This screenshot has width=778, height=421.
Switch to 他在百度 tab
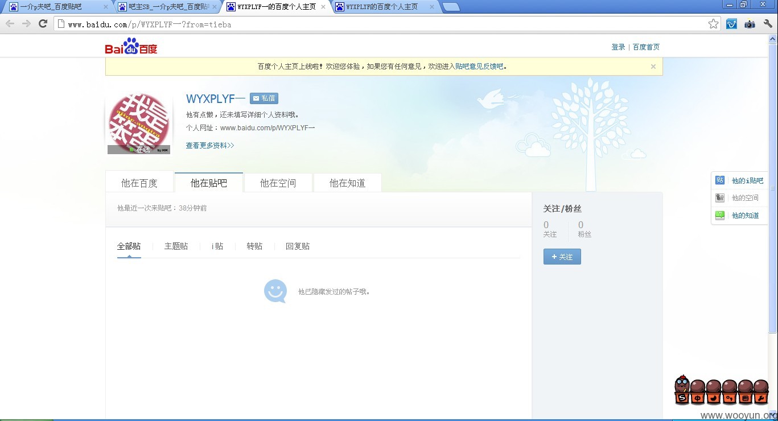pos(139,183)
